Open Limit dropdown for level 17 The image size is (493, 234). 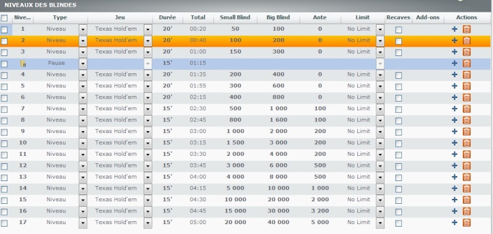click(380, 223)
